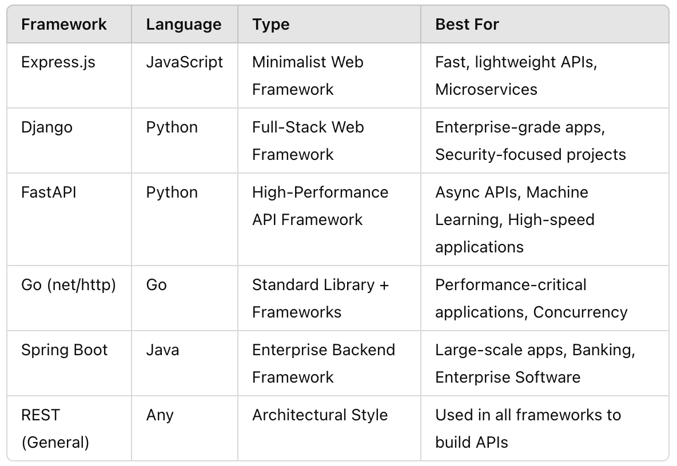Click the Enterprise Backend Framework cell
Image resolution: width=677 pixels, height=466 pixels.
pyautogui.click(x=323, y=363)
